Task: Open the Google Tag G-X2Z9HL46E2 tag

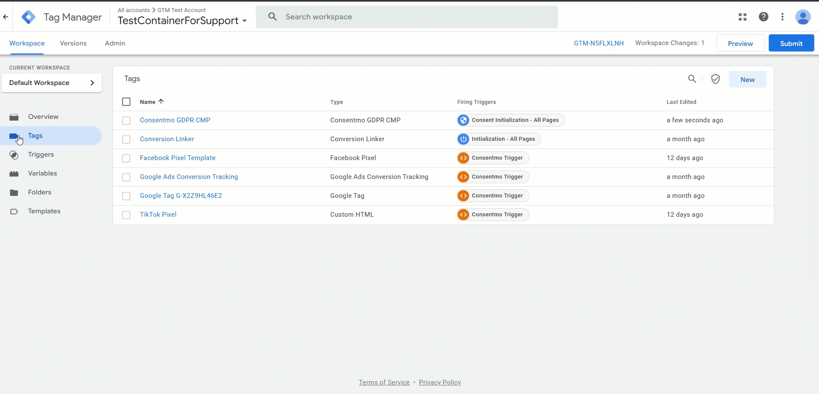Action: coord(181,196)
